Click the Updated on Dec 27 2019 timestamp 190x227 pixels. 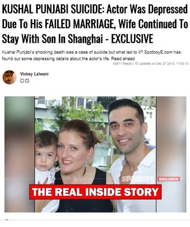click(x=163, y=64)
